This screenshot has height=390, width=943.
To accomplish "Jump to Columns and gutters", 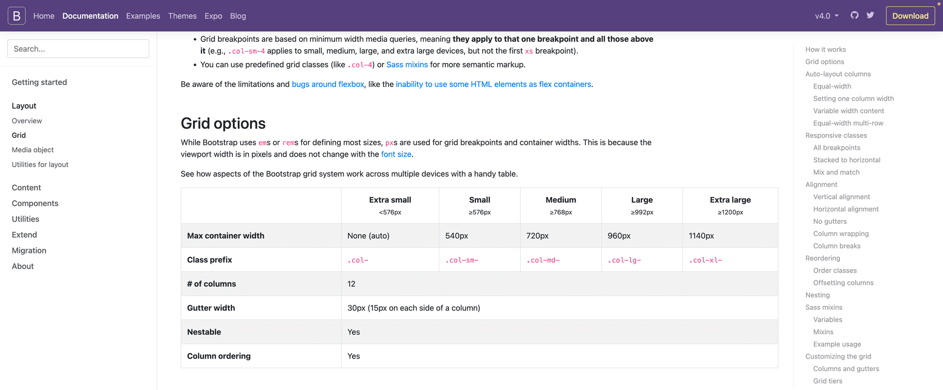I will coord(846,369).
